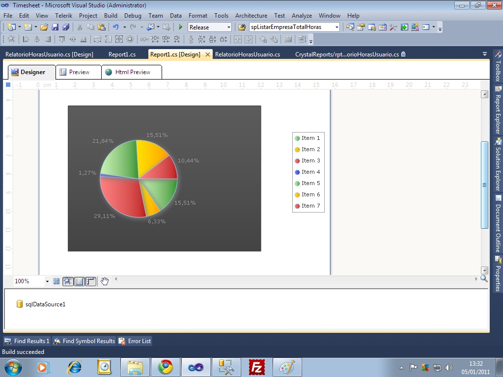503x377 pixels.
Task: Click the Open File folder icon
Action: point(44,27)
